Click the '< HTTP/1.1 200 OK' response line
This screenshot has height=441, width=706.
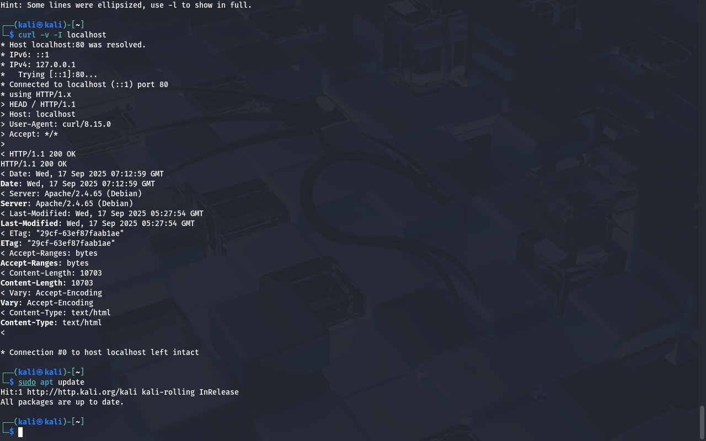pos(38,154)
